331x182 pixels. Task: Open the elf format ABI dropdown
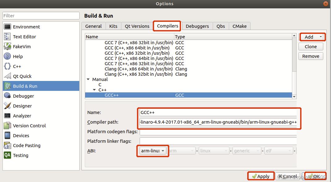pyautogui.click(x=279, y=151)
